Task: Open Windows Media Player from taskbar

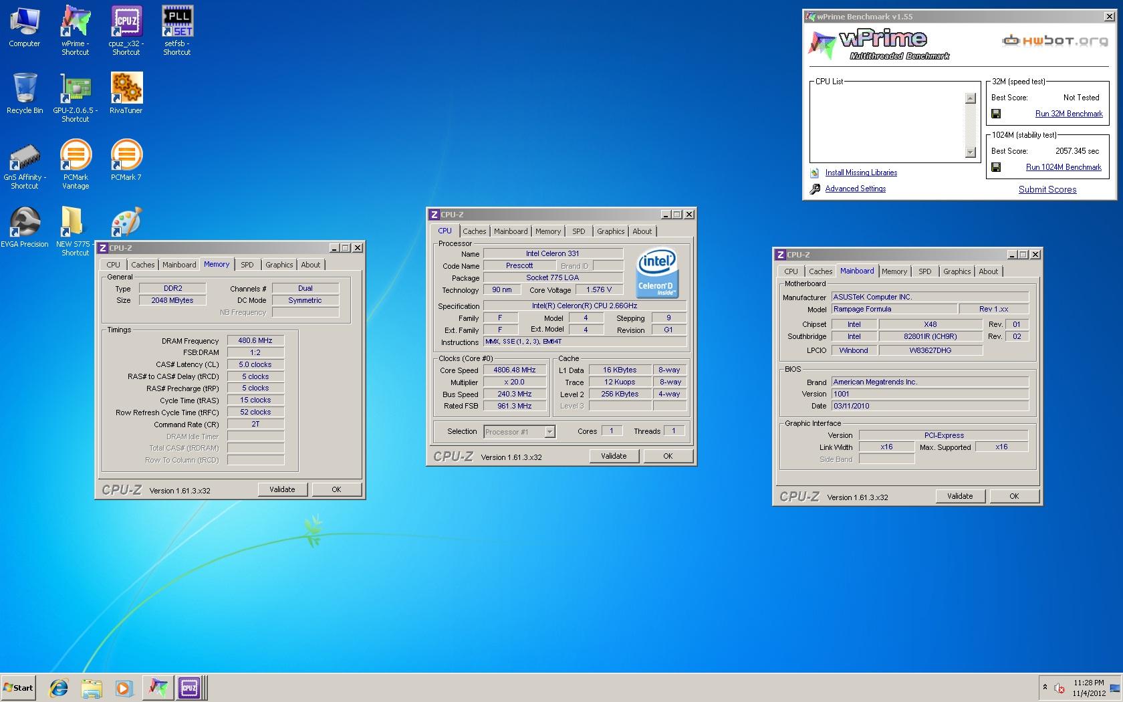Action: [x=124, y=687]
